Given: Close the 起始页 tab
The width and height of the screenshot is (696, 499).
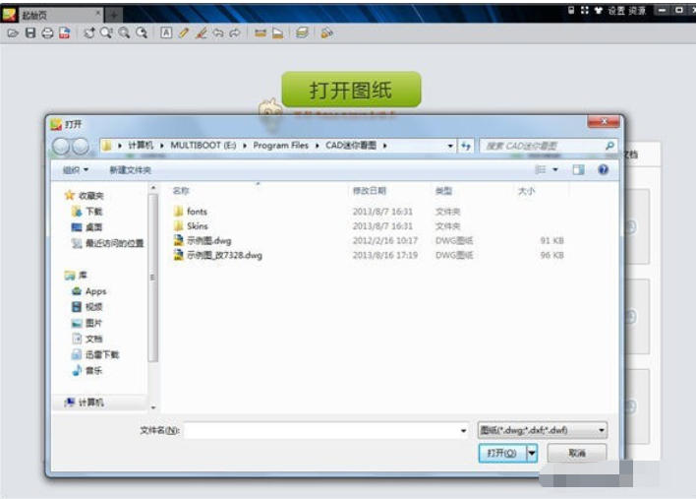Looking at the screenshot, I should point(98,14).
